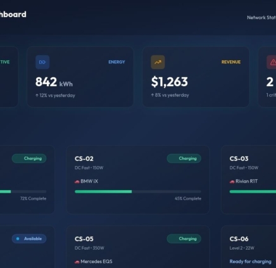Click the Rivian R1T vehicle name
This screenshot has height=268, width=276.
click(246, 181)
